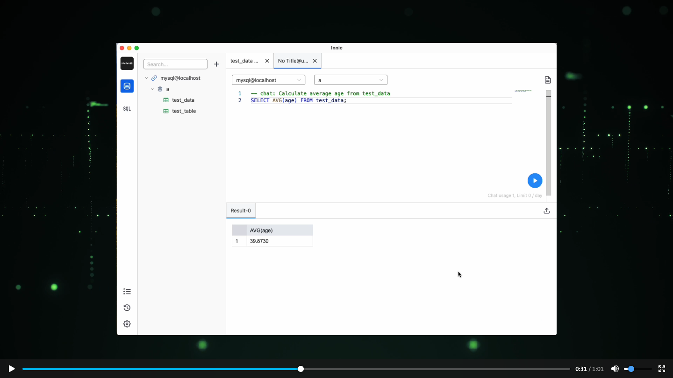Open the document icon above the editor

pyautogui.click(x=548, y=80)
